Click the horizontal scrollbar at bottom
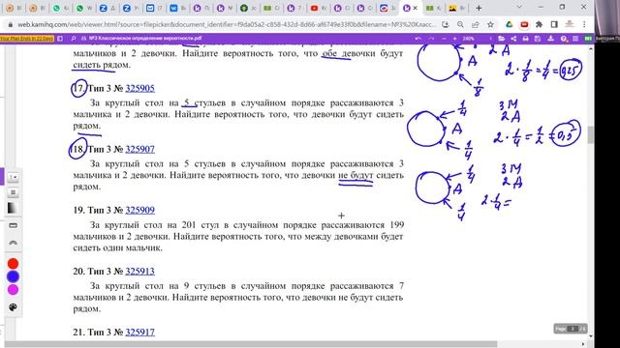Screen dimensions: 620x348 (x=251, y=344)
